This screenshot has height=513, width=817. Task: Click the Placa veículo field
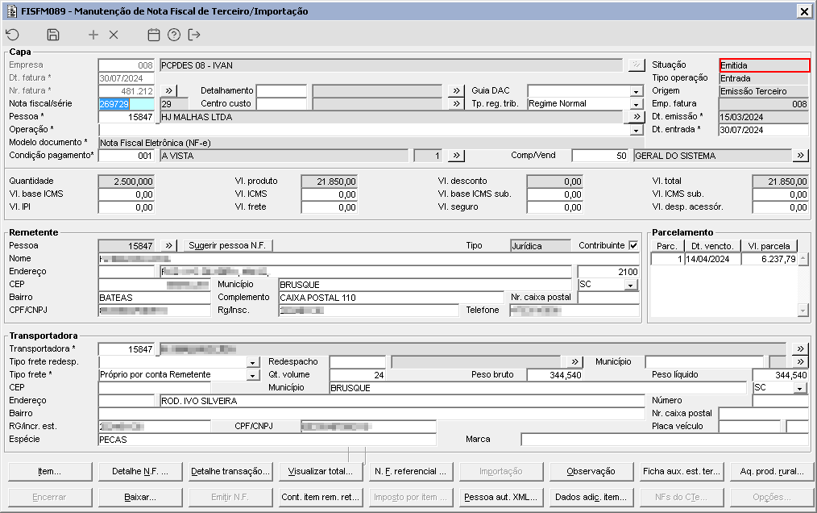pos(749,427)
